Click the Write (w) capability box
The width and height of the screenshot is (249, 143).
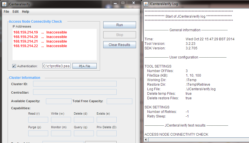(x=61, y=120)
